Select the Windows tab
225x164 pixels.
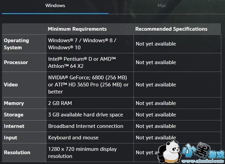(55, 6)
